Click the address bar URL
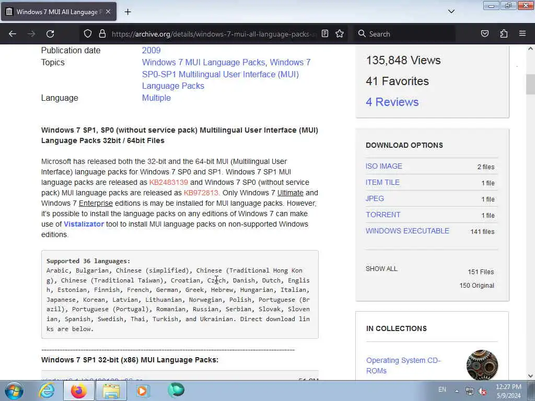The image size is (535, 401). [x=214, y=34]
